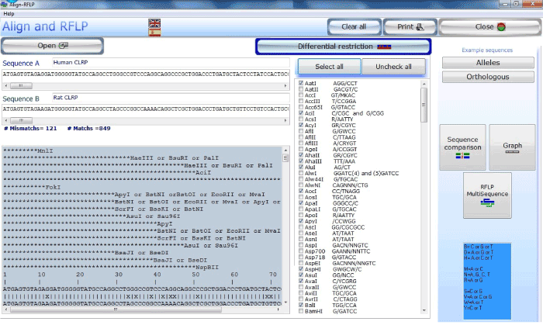Click inside Sequence A nucleotide text box

click(x=146, y=74)
